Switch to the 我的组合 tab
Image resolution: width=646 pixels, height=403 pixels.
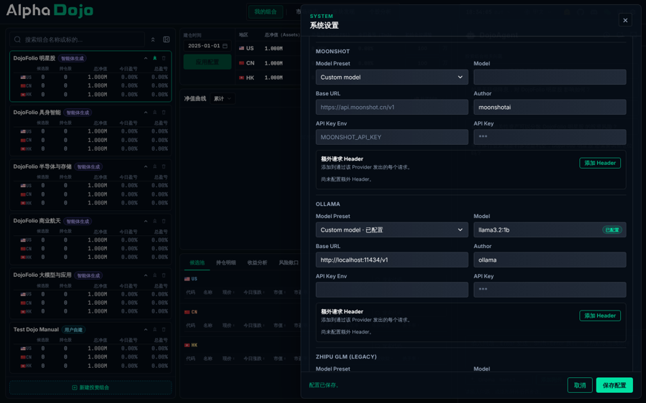tap(266, 11)
